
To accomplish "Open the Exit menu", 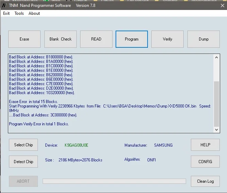I will pyautogui.click(x=7, y=13).
